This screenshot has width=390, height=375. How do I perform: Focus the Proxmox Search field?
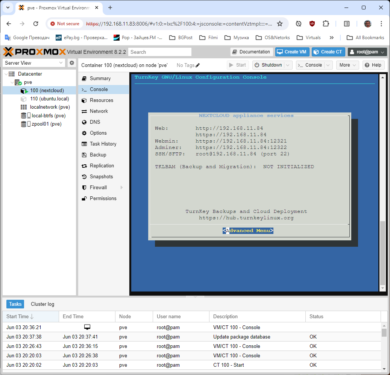click(x=160, y=52)
